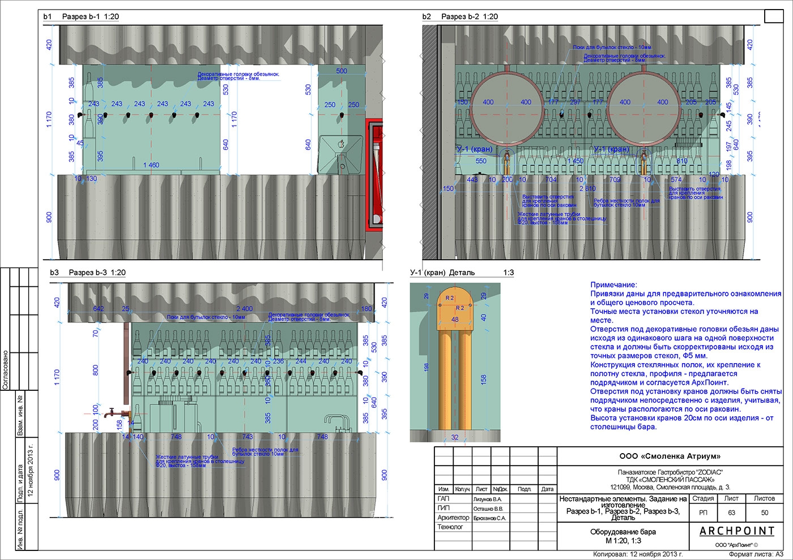793x560 pixels.
Task: Click the address '121099, Москва, Смоленская площадь'
Action: point(663,488)
